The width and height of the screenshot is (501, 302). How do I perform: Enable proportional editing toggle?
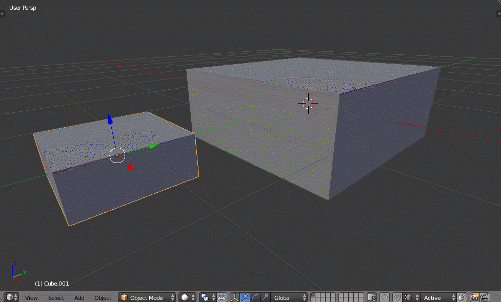(385, 297)
